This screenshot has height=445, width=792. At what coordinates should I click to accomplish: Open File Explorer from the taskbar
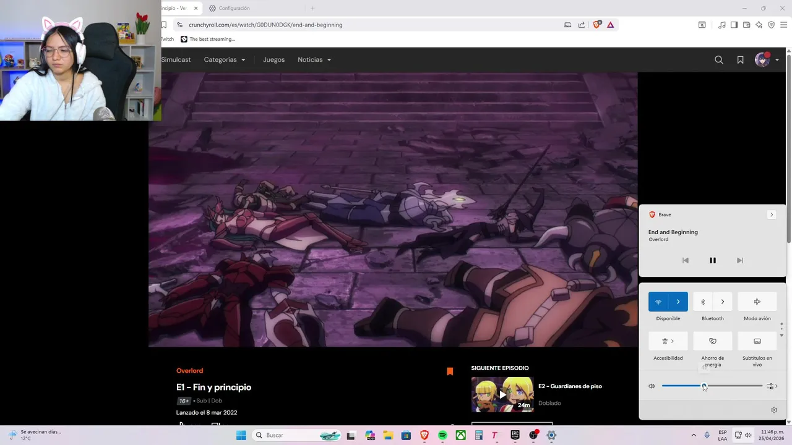(x=388, y=435)
